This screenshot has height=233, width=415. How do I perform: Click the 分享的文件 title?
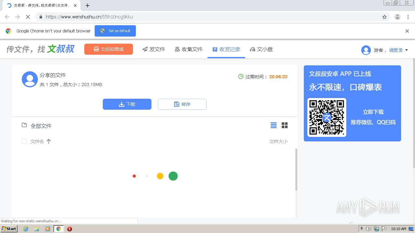(53, 75)
